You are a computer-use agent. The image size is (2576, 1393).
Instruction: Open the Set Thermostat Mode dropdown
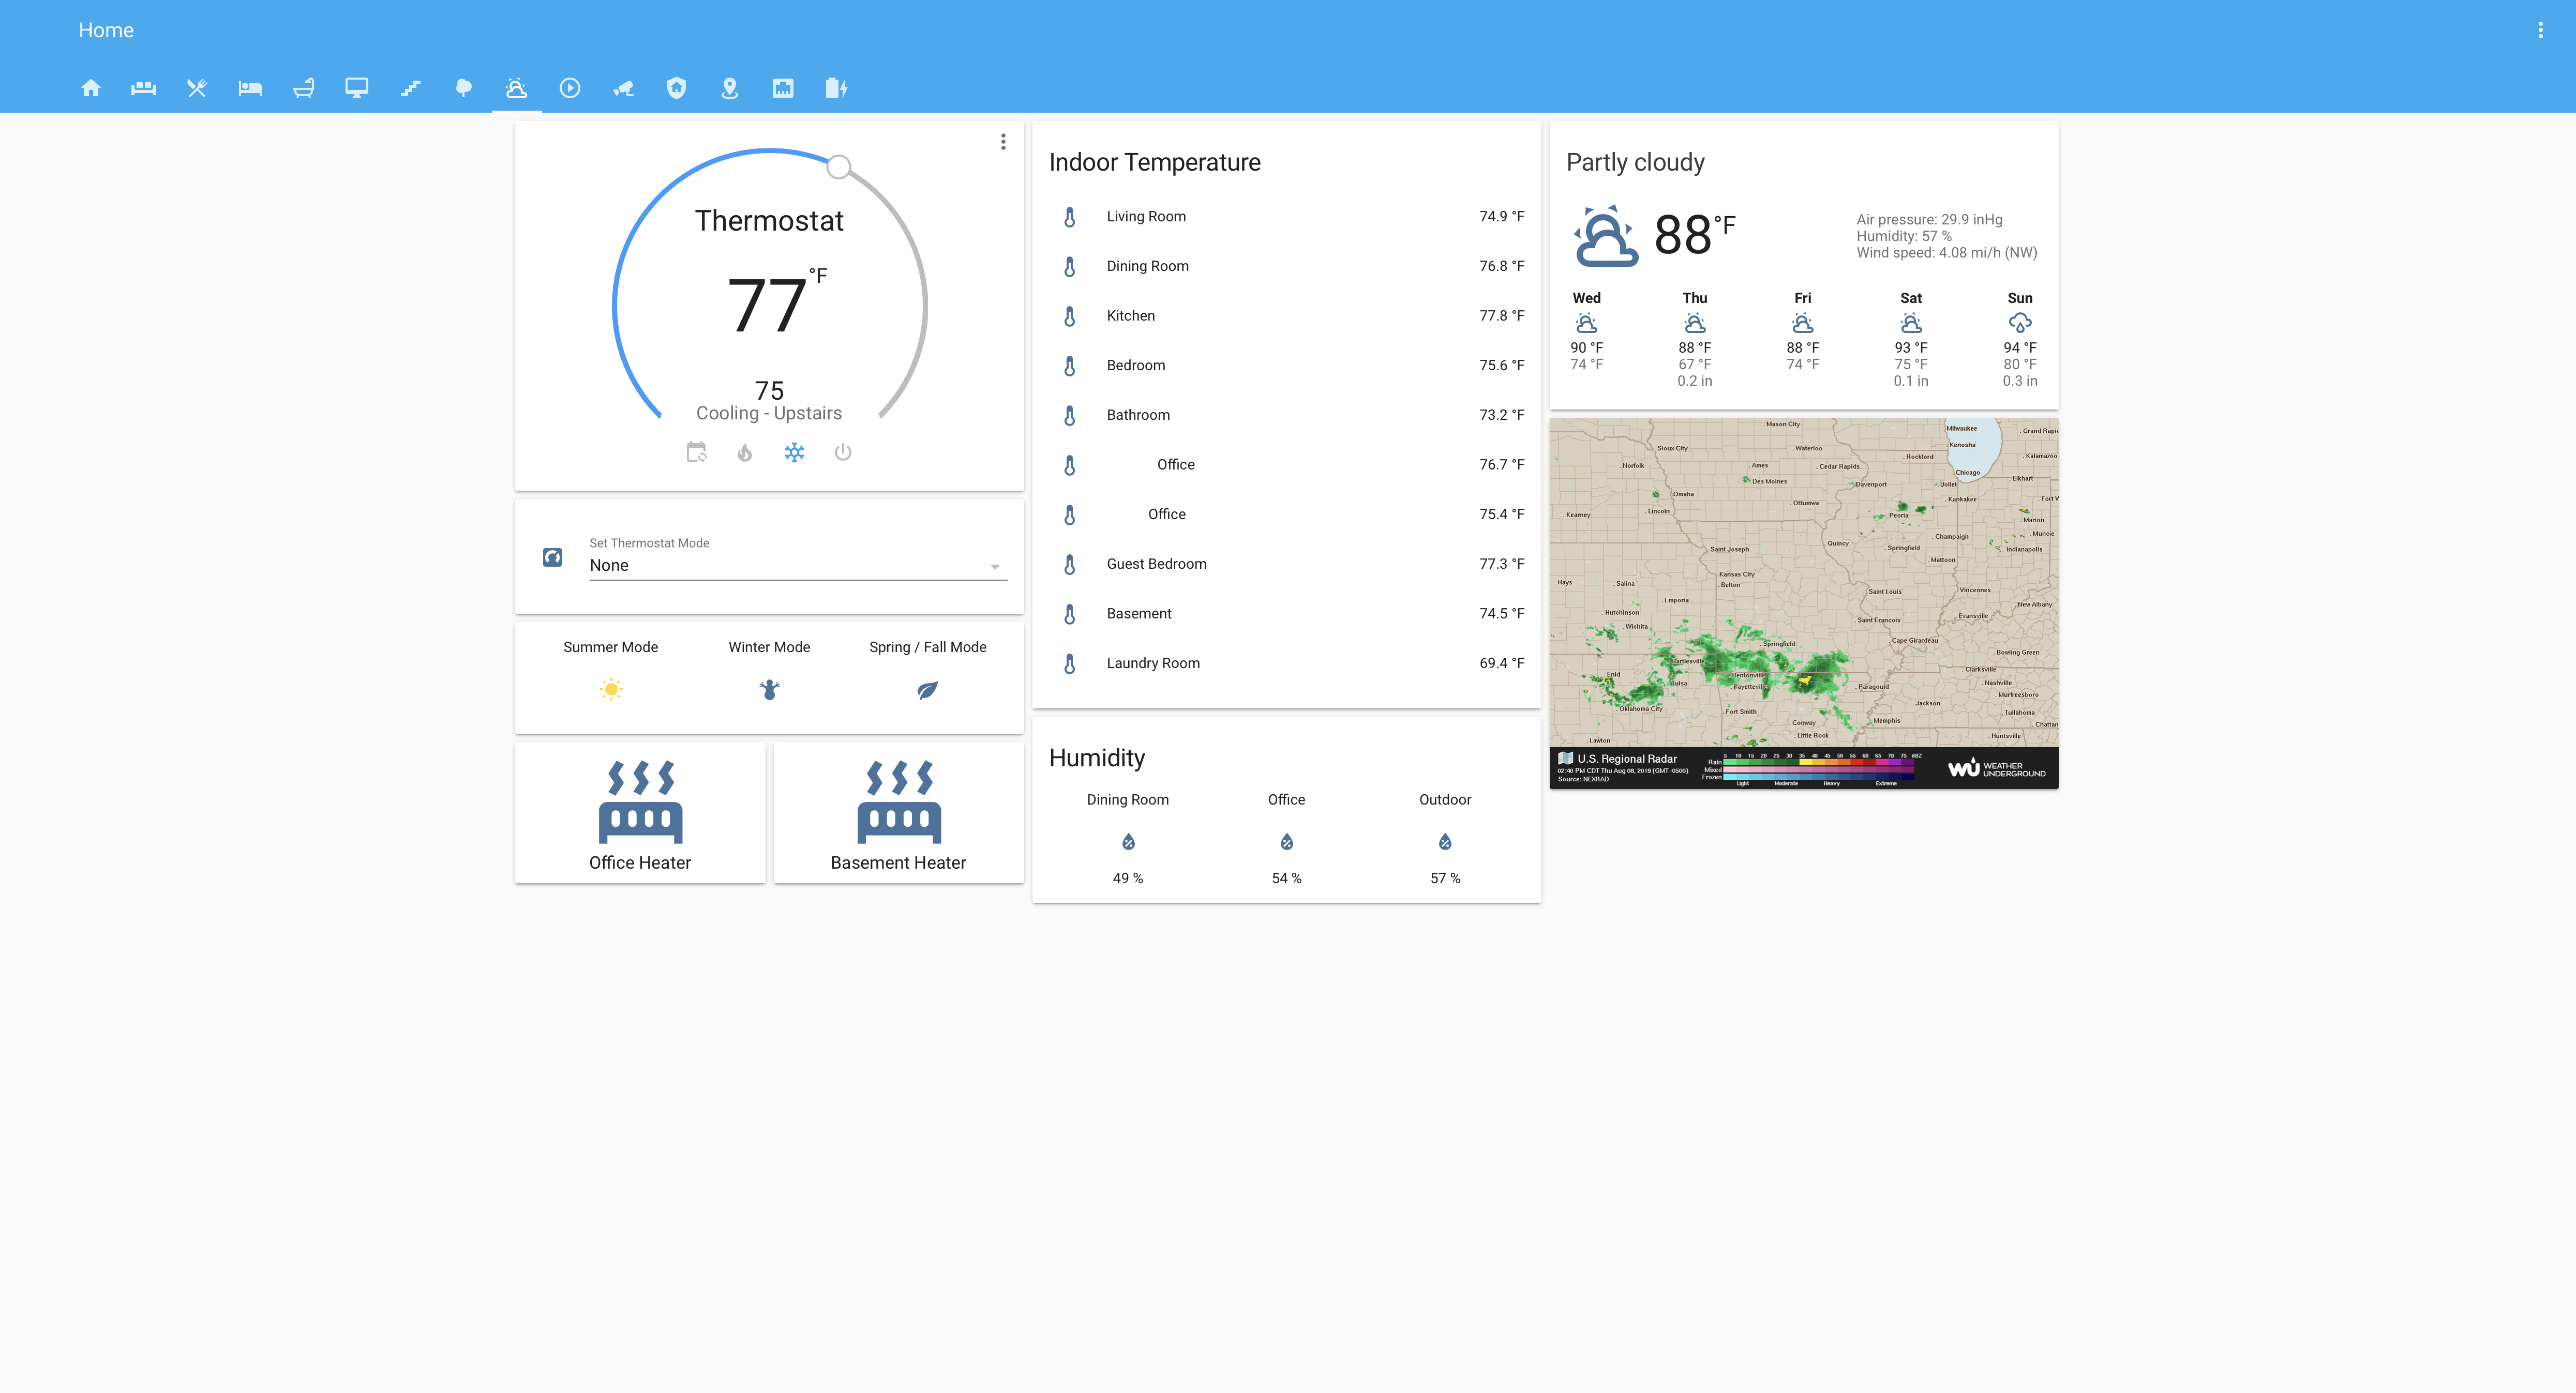click(x=795, y=565)
